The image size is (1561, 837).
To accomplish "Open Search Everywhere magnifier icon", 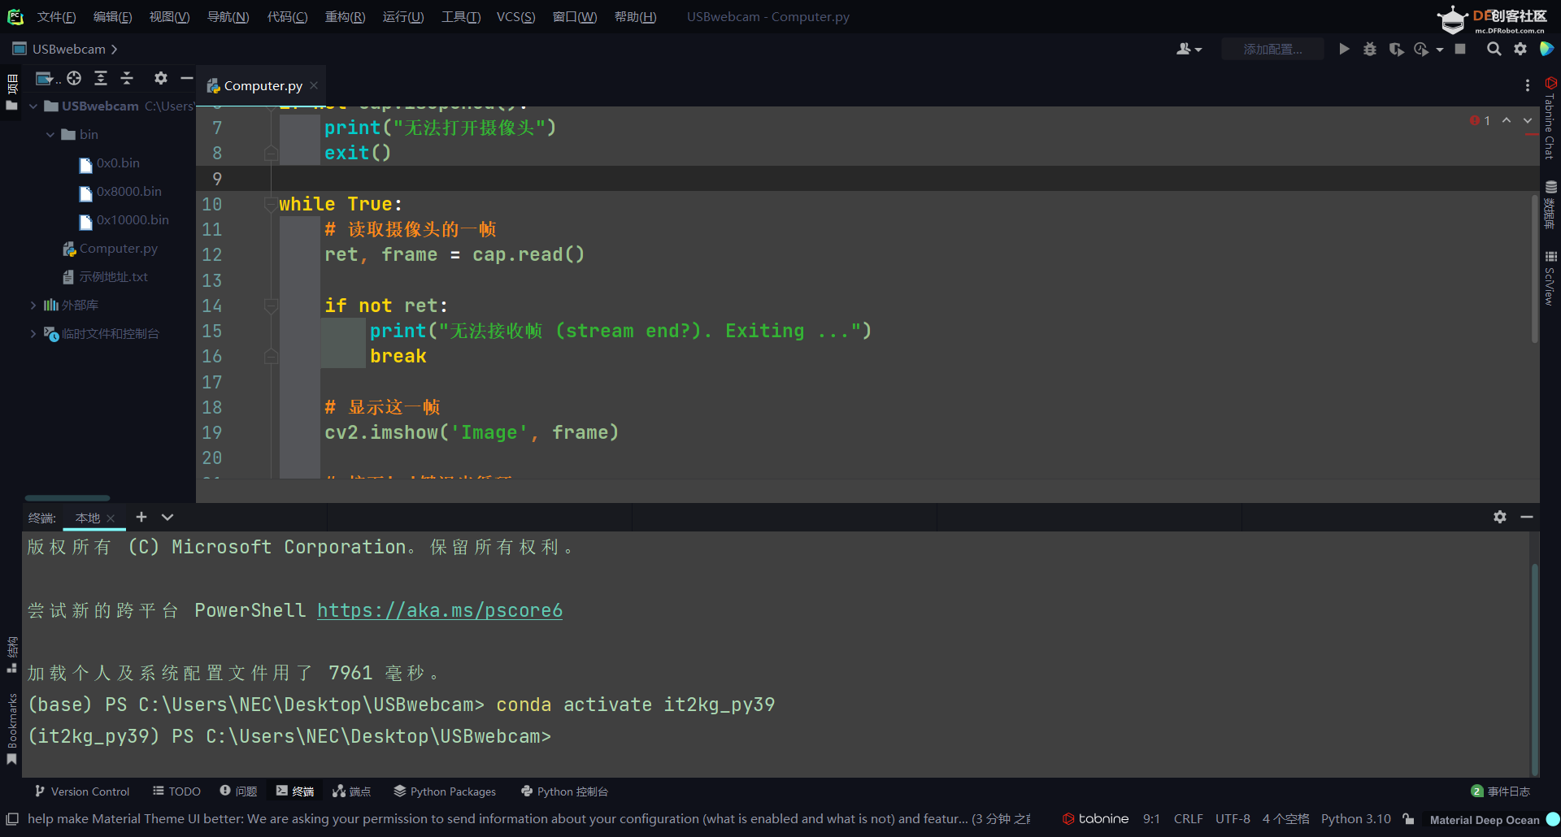I will pos(1494,50).
